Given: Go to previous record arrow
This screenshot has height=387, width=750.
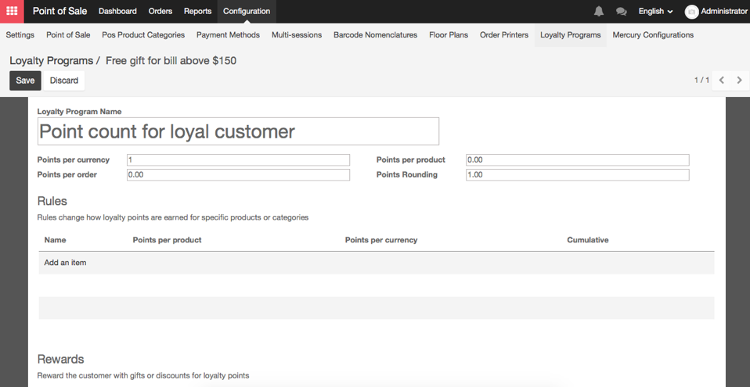Looking at the screenshot, I should (x=721, y=80).
